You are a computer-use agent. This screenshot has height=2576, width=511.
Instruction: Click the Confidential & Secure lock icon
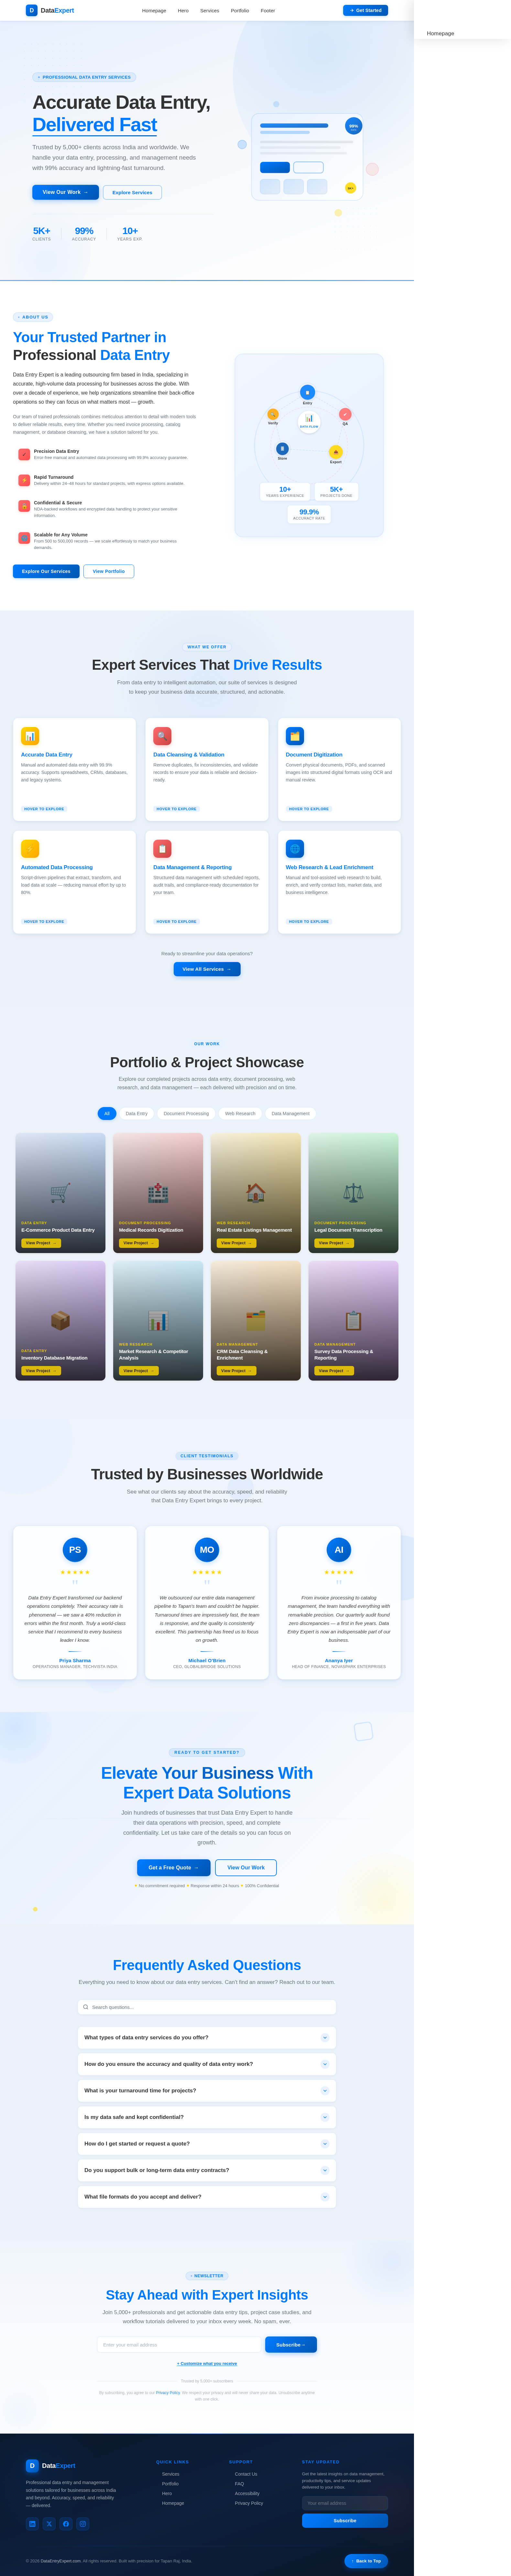[x=24, y=506]
